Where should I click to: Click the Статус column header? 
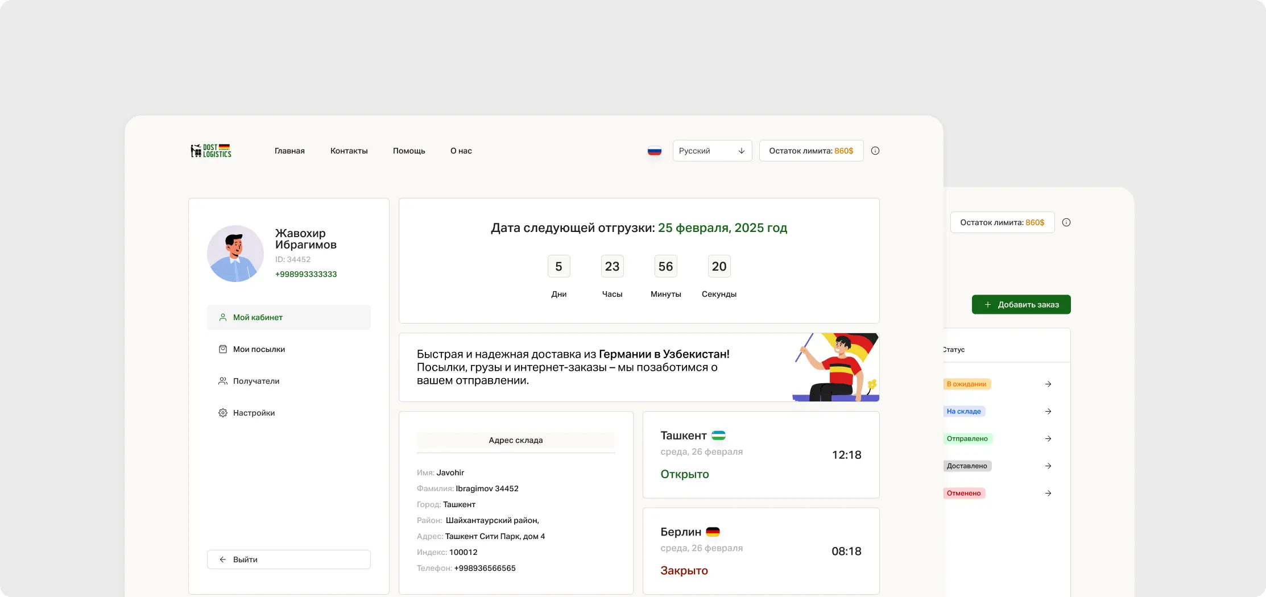(954, 350)
